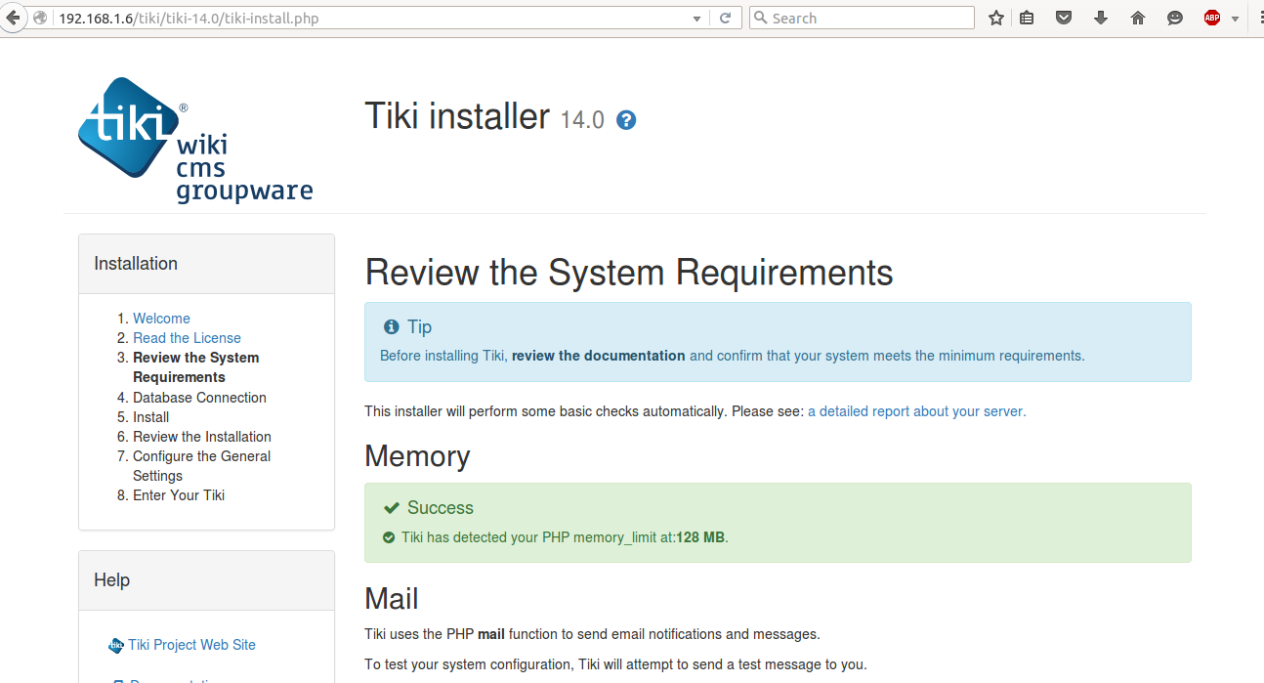Viewport: 1264px width, 683px height.
Task: Bookmark this page with the star icon
Action: [x=996, y=18]
